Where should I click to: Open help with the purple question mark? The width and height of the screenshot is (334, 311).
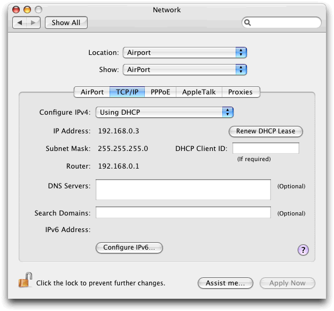303,250
